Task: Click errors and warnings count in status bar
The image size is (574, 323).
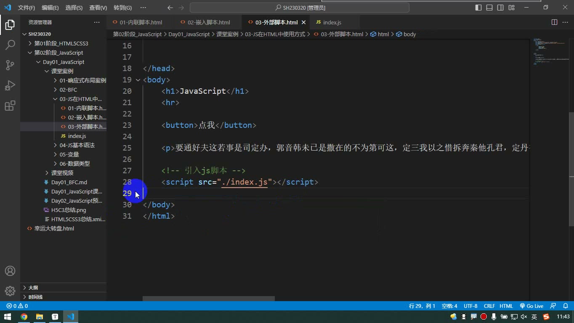Action: point(17,306)
